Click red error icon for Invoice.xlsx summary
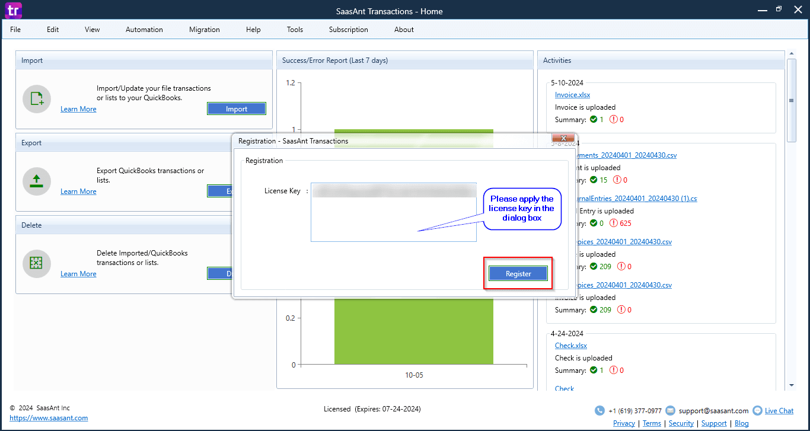This screenshot has height=431, width=810. pos(614,119)
